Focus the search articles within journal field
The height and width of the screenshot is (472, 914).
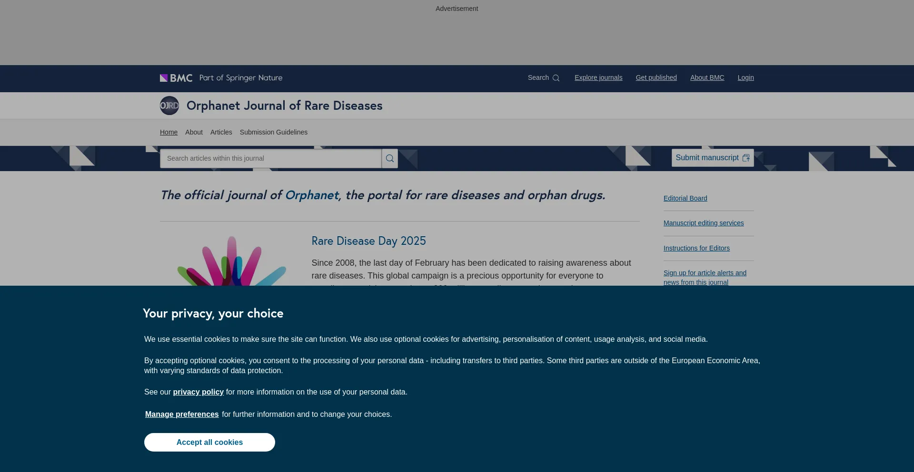pyautogui.click(x=270, y=158)
